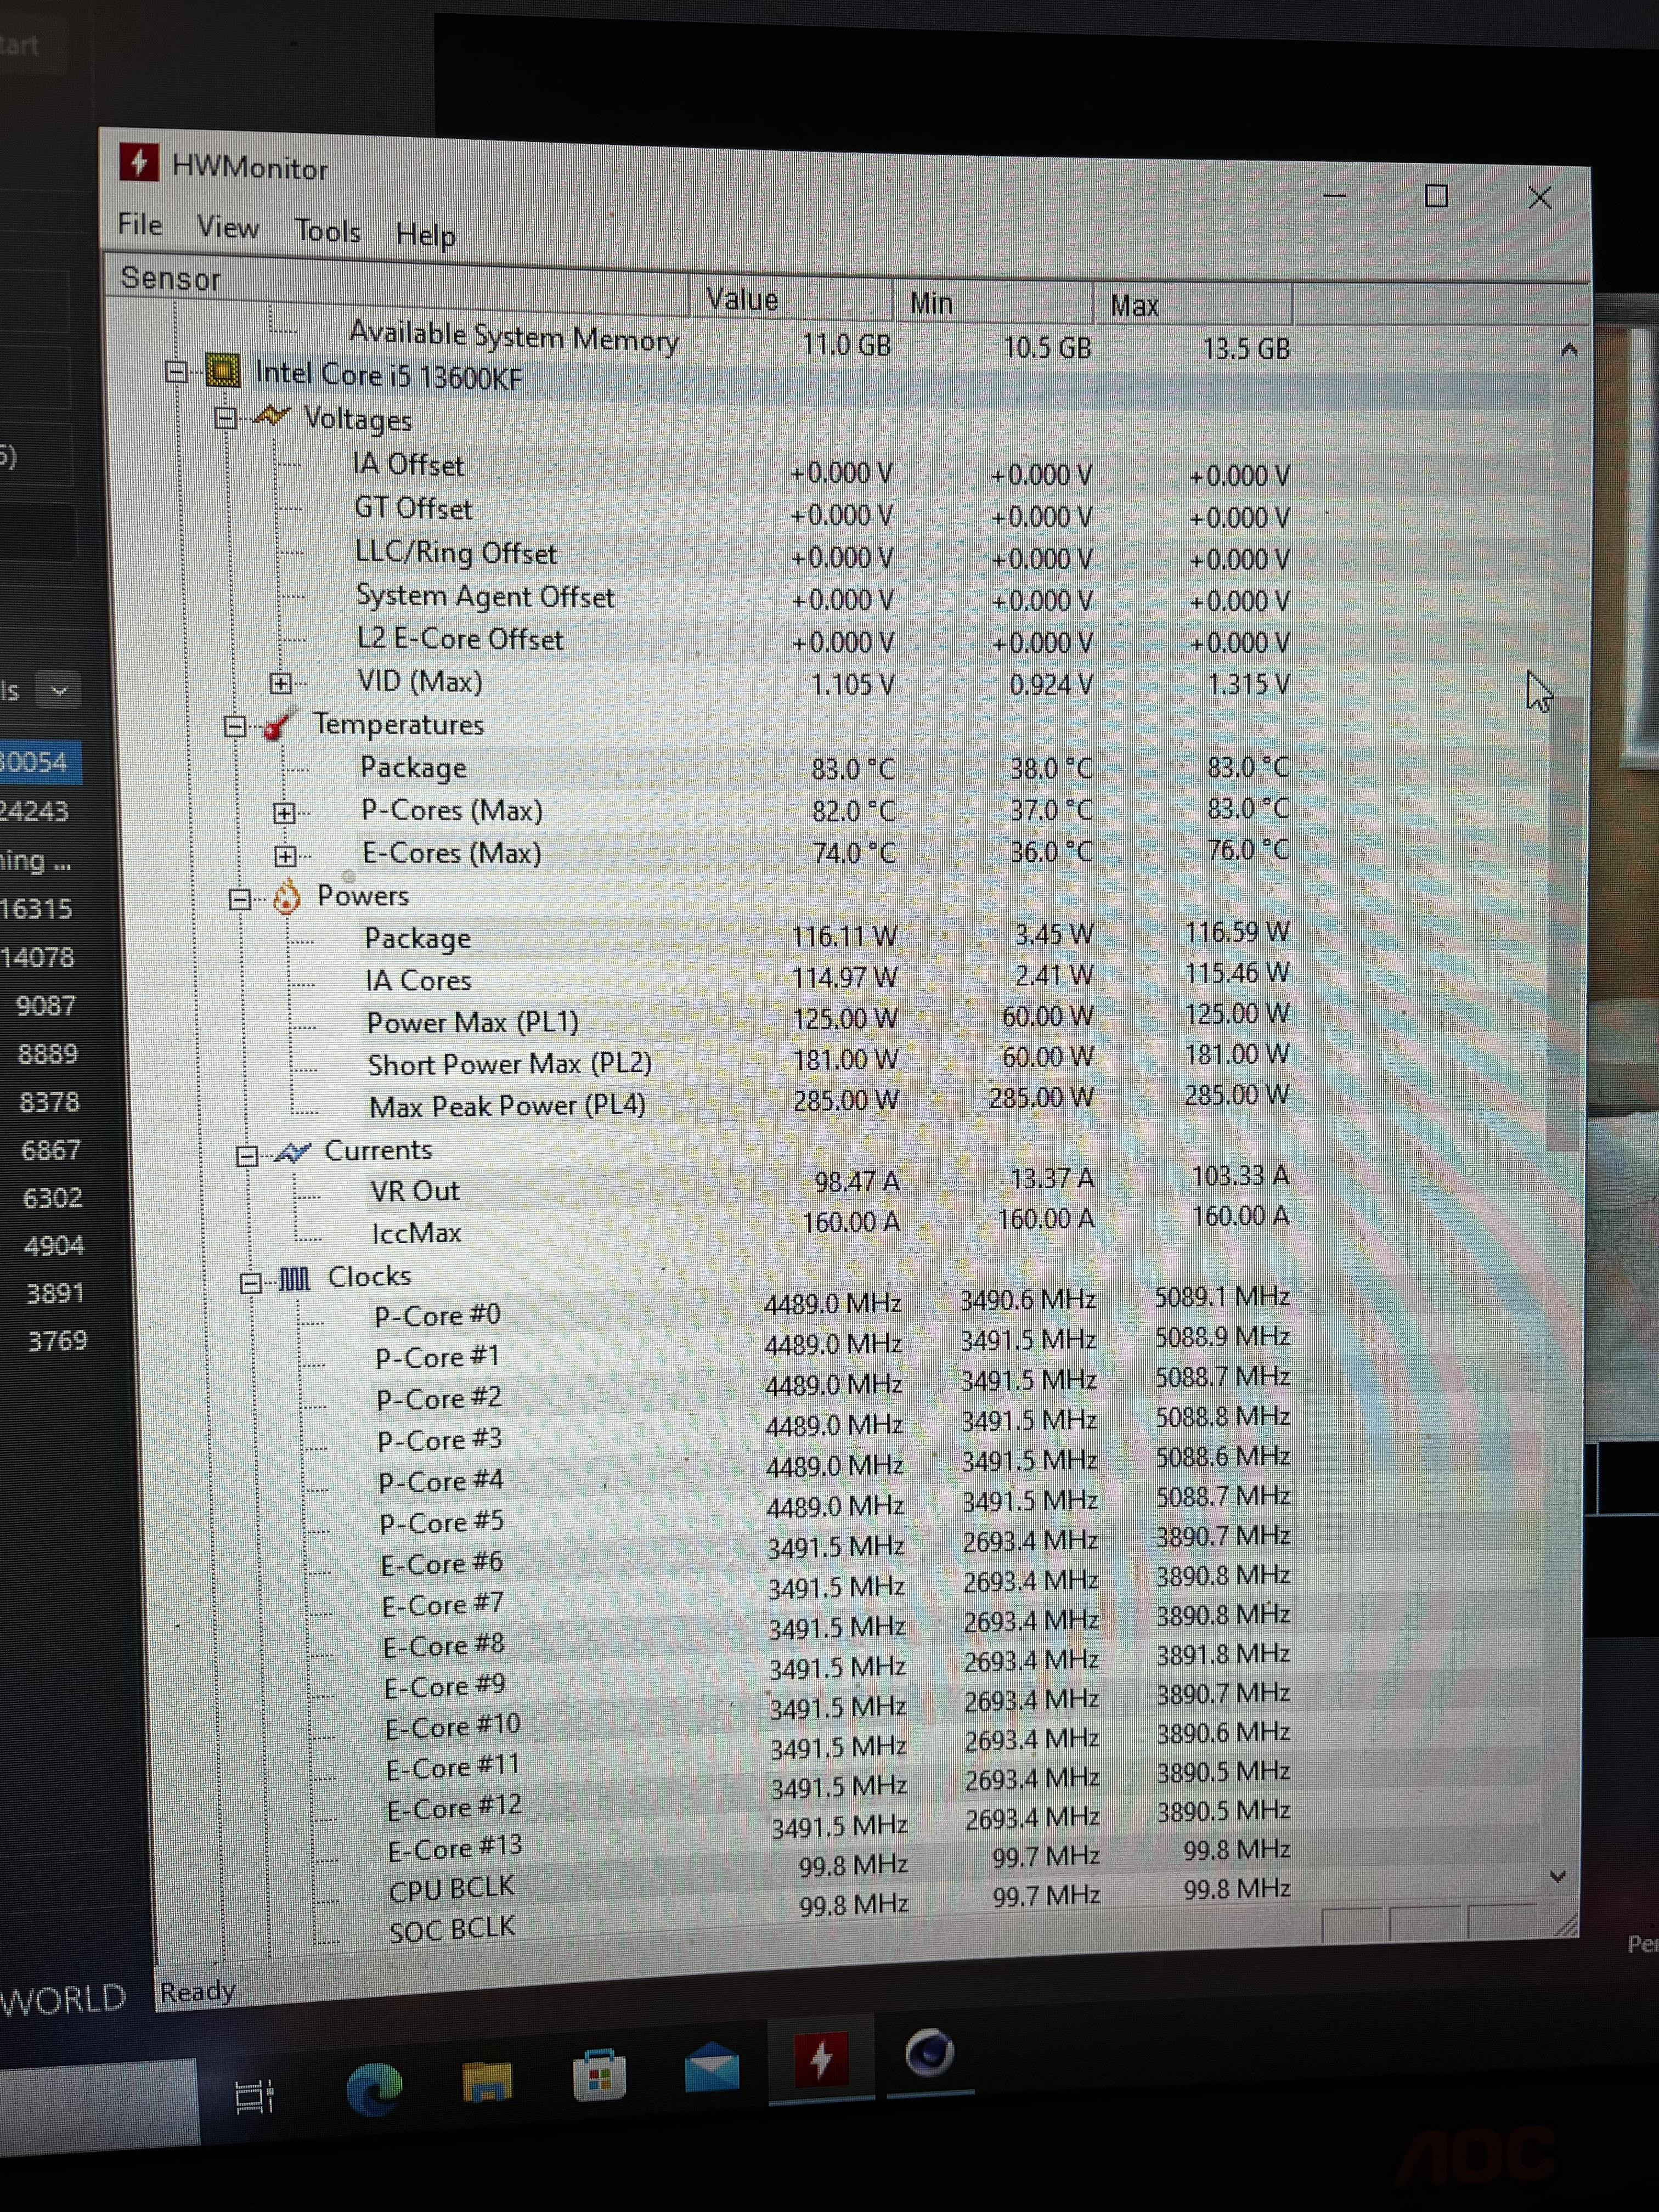1659x2212 pixels.
Task: Open the File menu
Action: pos(140,224)
